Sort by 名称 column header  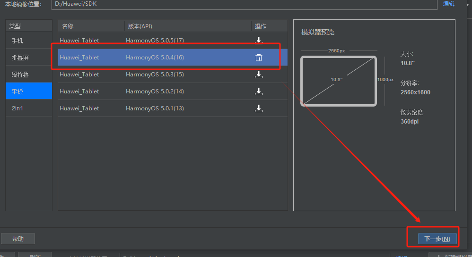[x=91, y=26]
